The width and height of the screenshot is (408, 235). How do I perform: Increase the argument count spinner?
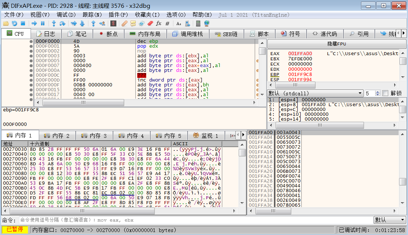378,92
